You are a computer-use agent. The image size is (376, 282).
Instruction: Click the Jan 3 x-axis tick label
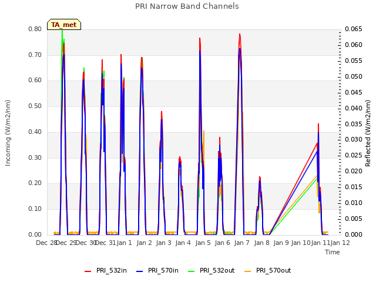tap(164, 243)
